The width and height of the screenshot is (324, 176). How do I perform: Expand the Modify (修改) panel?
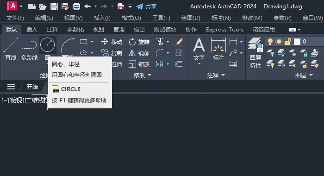pyautogui.click(x=143, y=75)
